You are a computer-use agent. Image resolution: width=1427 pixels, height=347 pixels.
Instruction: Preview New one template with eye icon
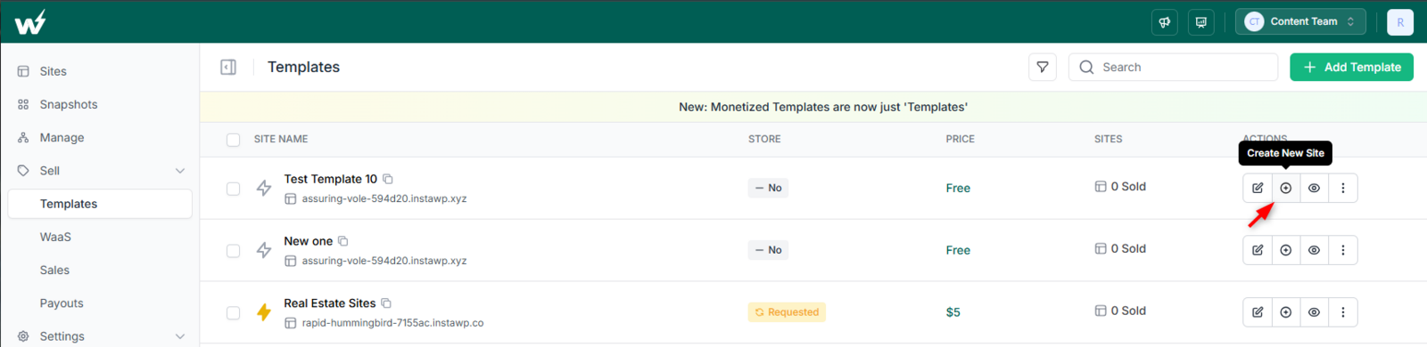(x=1315, y=250)
